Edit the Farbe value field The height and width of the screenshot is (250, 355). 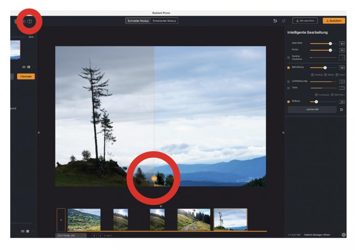click(342, 50)
